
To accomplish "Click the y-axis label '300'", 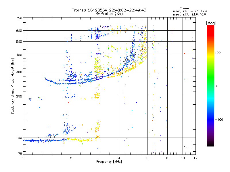I will pyautogui.click(x=19, y=72).
